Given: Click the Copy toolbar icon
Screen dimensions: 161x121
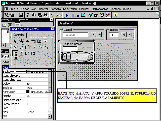Looking at the screenshot, I should (x=34, y=15).
